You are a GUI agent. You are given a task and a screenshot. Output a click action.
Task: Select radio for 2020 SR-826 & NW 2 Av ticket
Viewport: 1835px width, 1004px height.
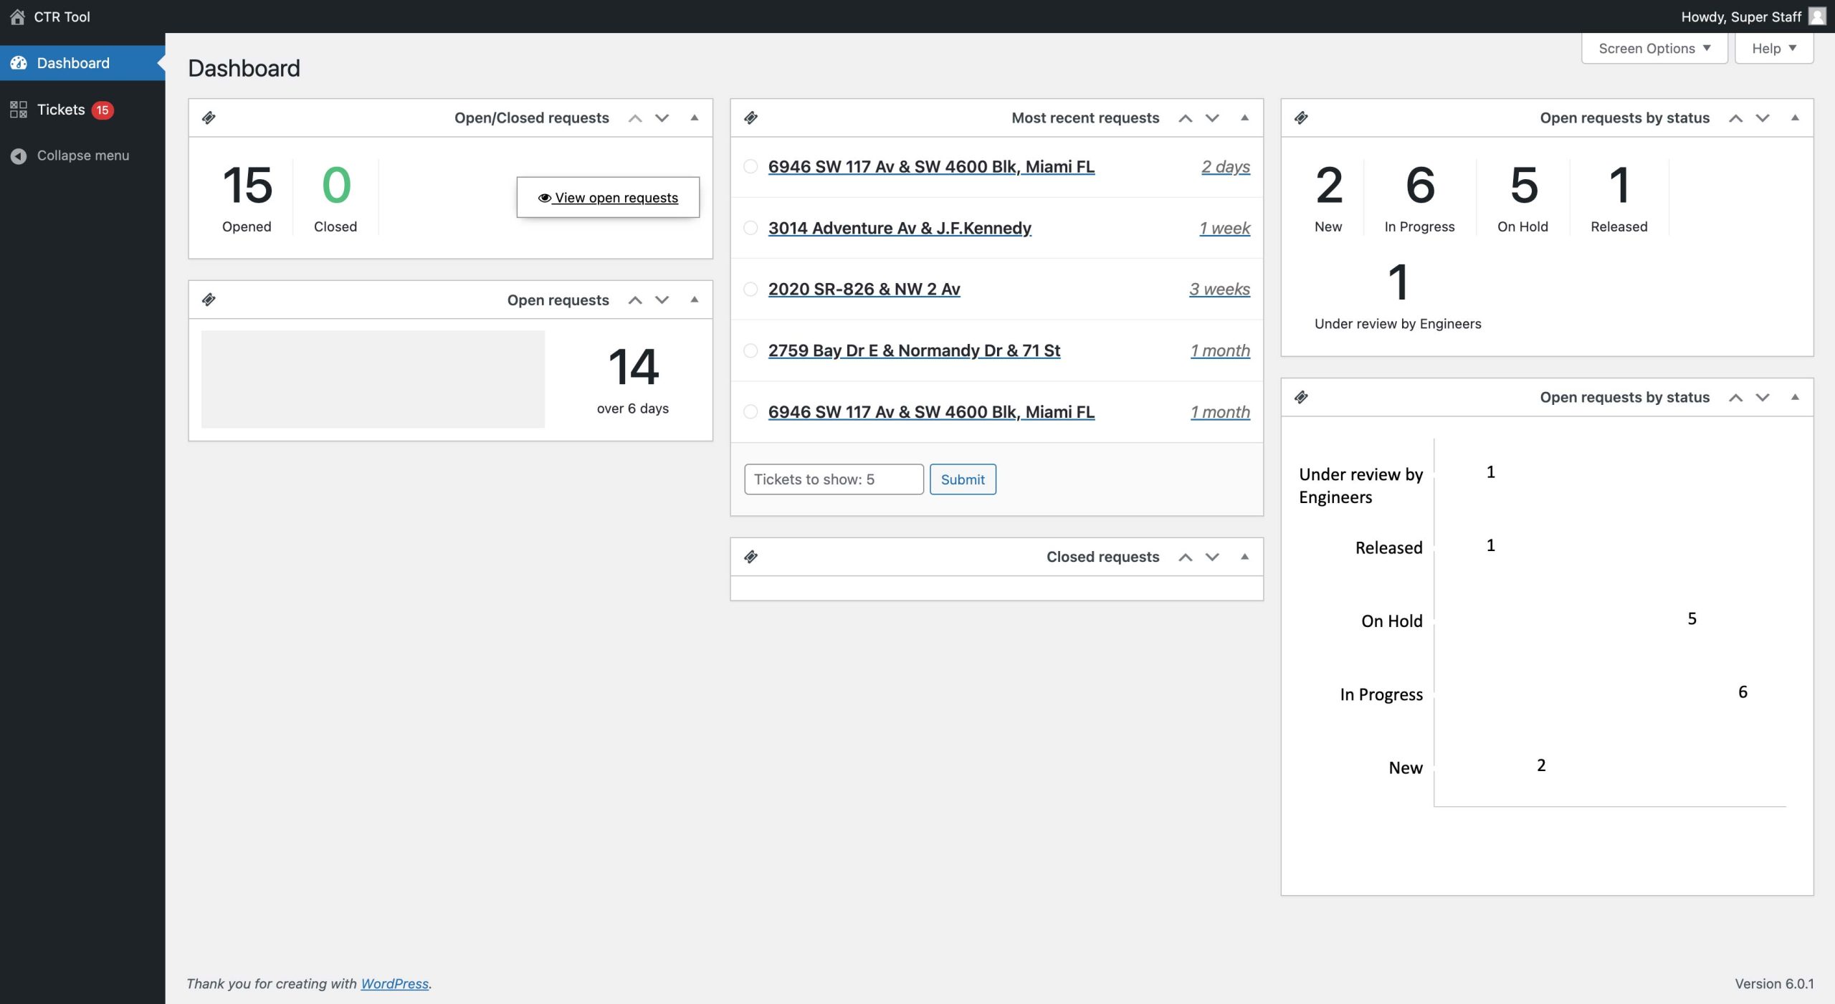pos(750,289)
